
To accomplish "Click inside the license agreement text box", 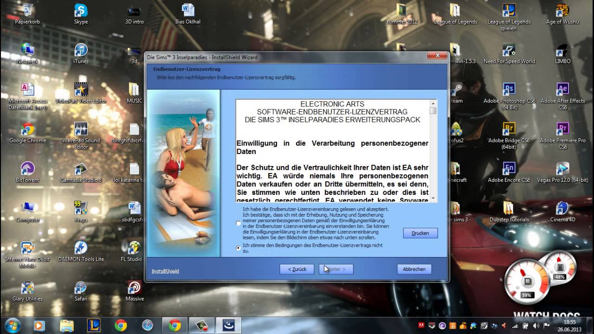I will 333,151.
